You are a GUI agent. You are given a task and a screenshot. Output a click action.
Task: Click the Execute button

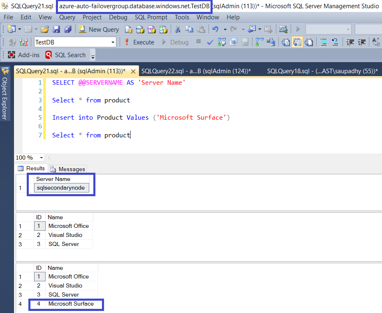click(139, 42)
